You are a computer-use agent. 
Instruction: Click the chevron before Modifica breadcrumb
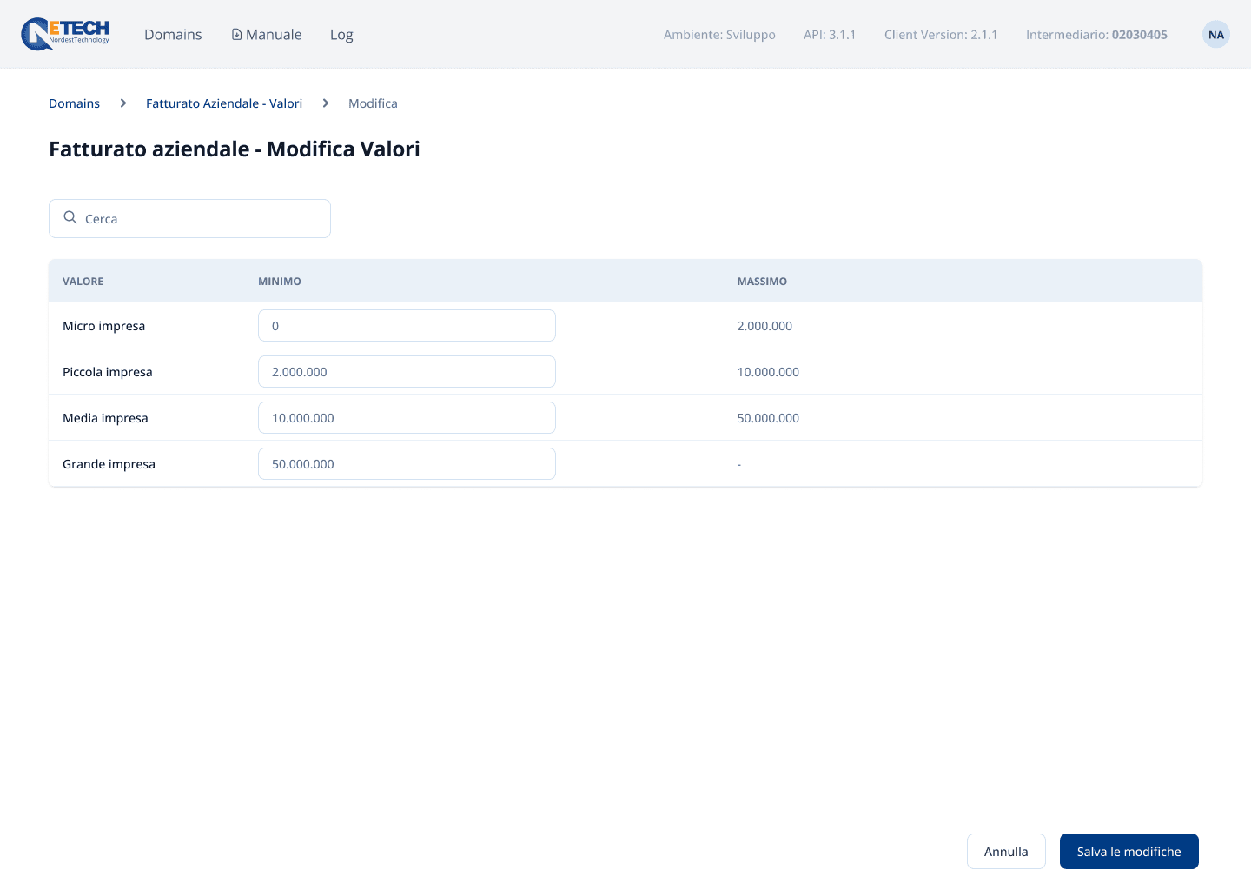click(326, 103)
